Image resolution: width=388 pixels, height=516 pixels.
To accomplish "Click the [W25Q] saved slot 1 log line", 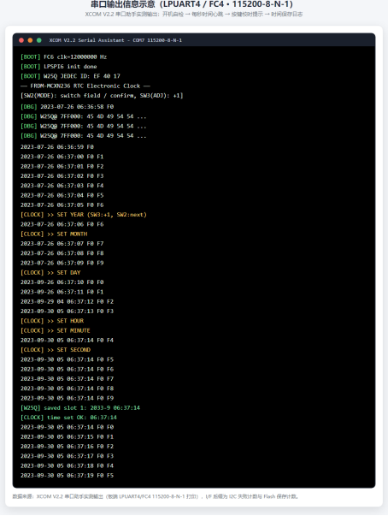I will click(80, 407).
